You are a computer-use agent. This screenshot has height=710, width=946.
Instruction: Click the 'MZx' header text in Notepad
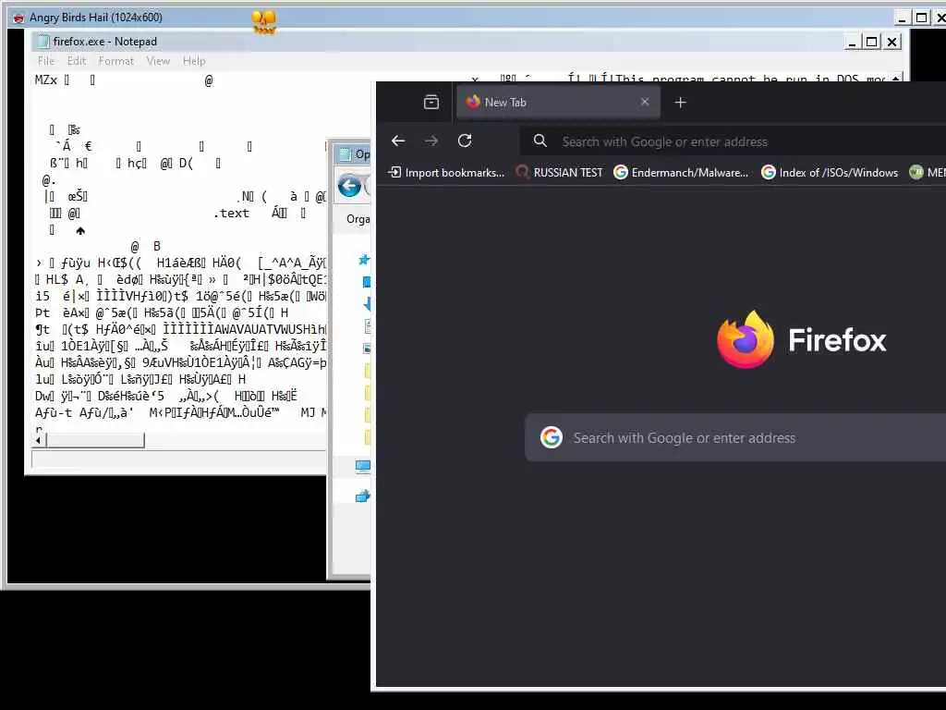(x=46, y=80)
